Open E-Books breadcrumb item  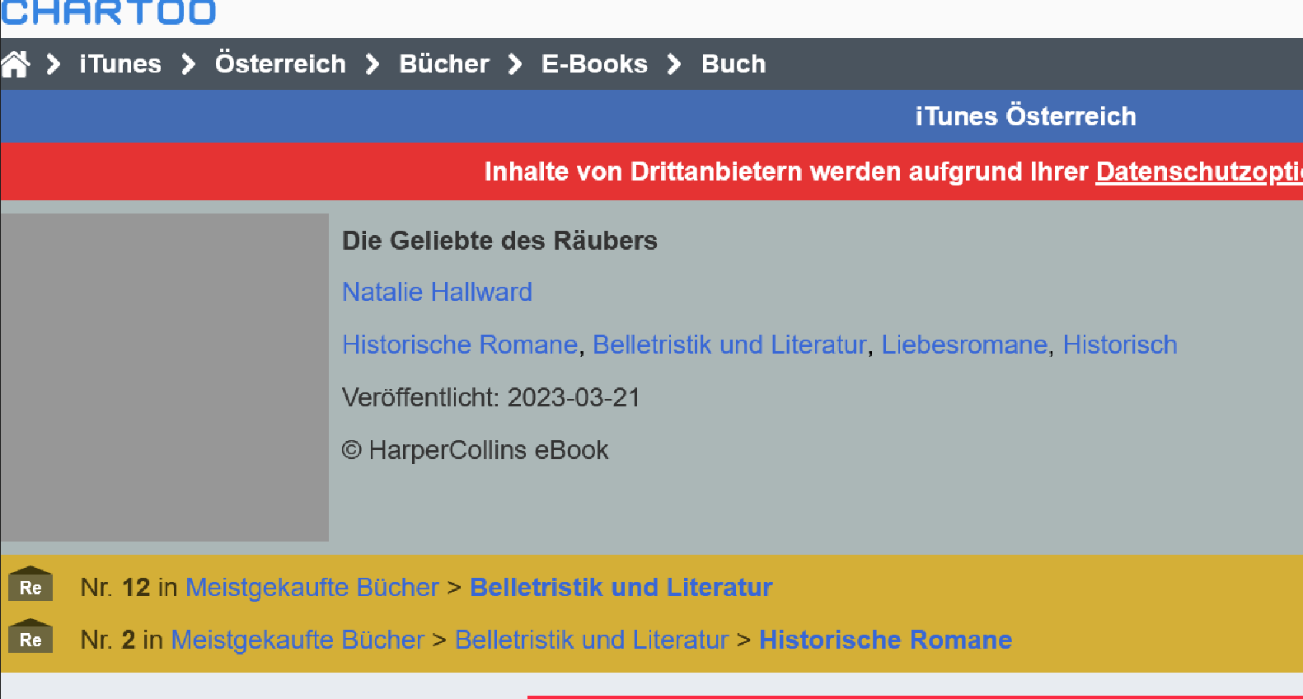(594, 63)
